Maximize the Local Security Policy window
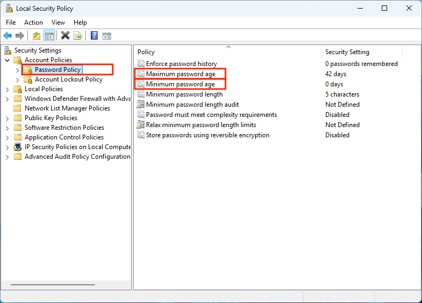The width and height of the screenshot is (422, 303). click(x=384, y=9)
